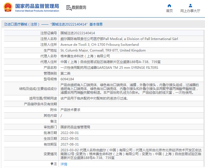Select model number 6094184
Image resolution: width=205 pixels, height=168 pixels.
tap(67, 79)
